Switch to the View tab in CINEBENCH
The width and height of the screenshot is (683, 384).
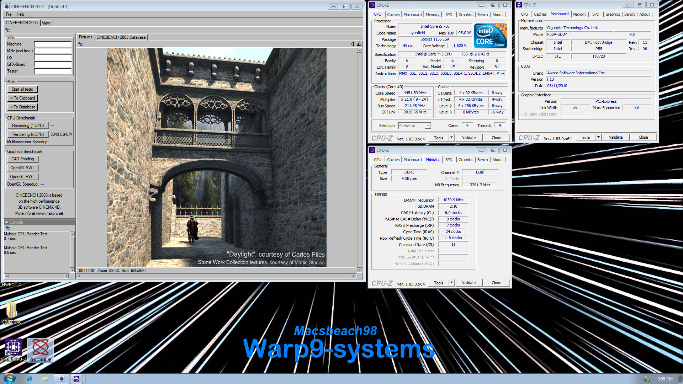46,23
